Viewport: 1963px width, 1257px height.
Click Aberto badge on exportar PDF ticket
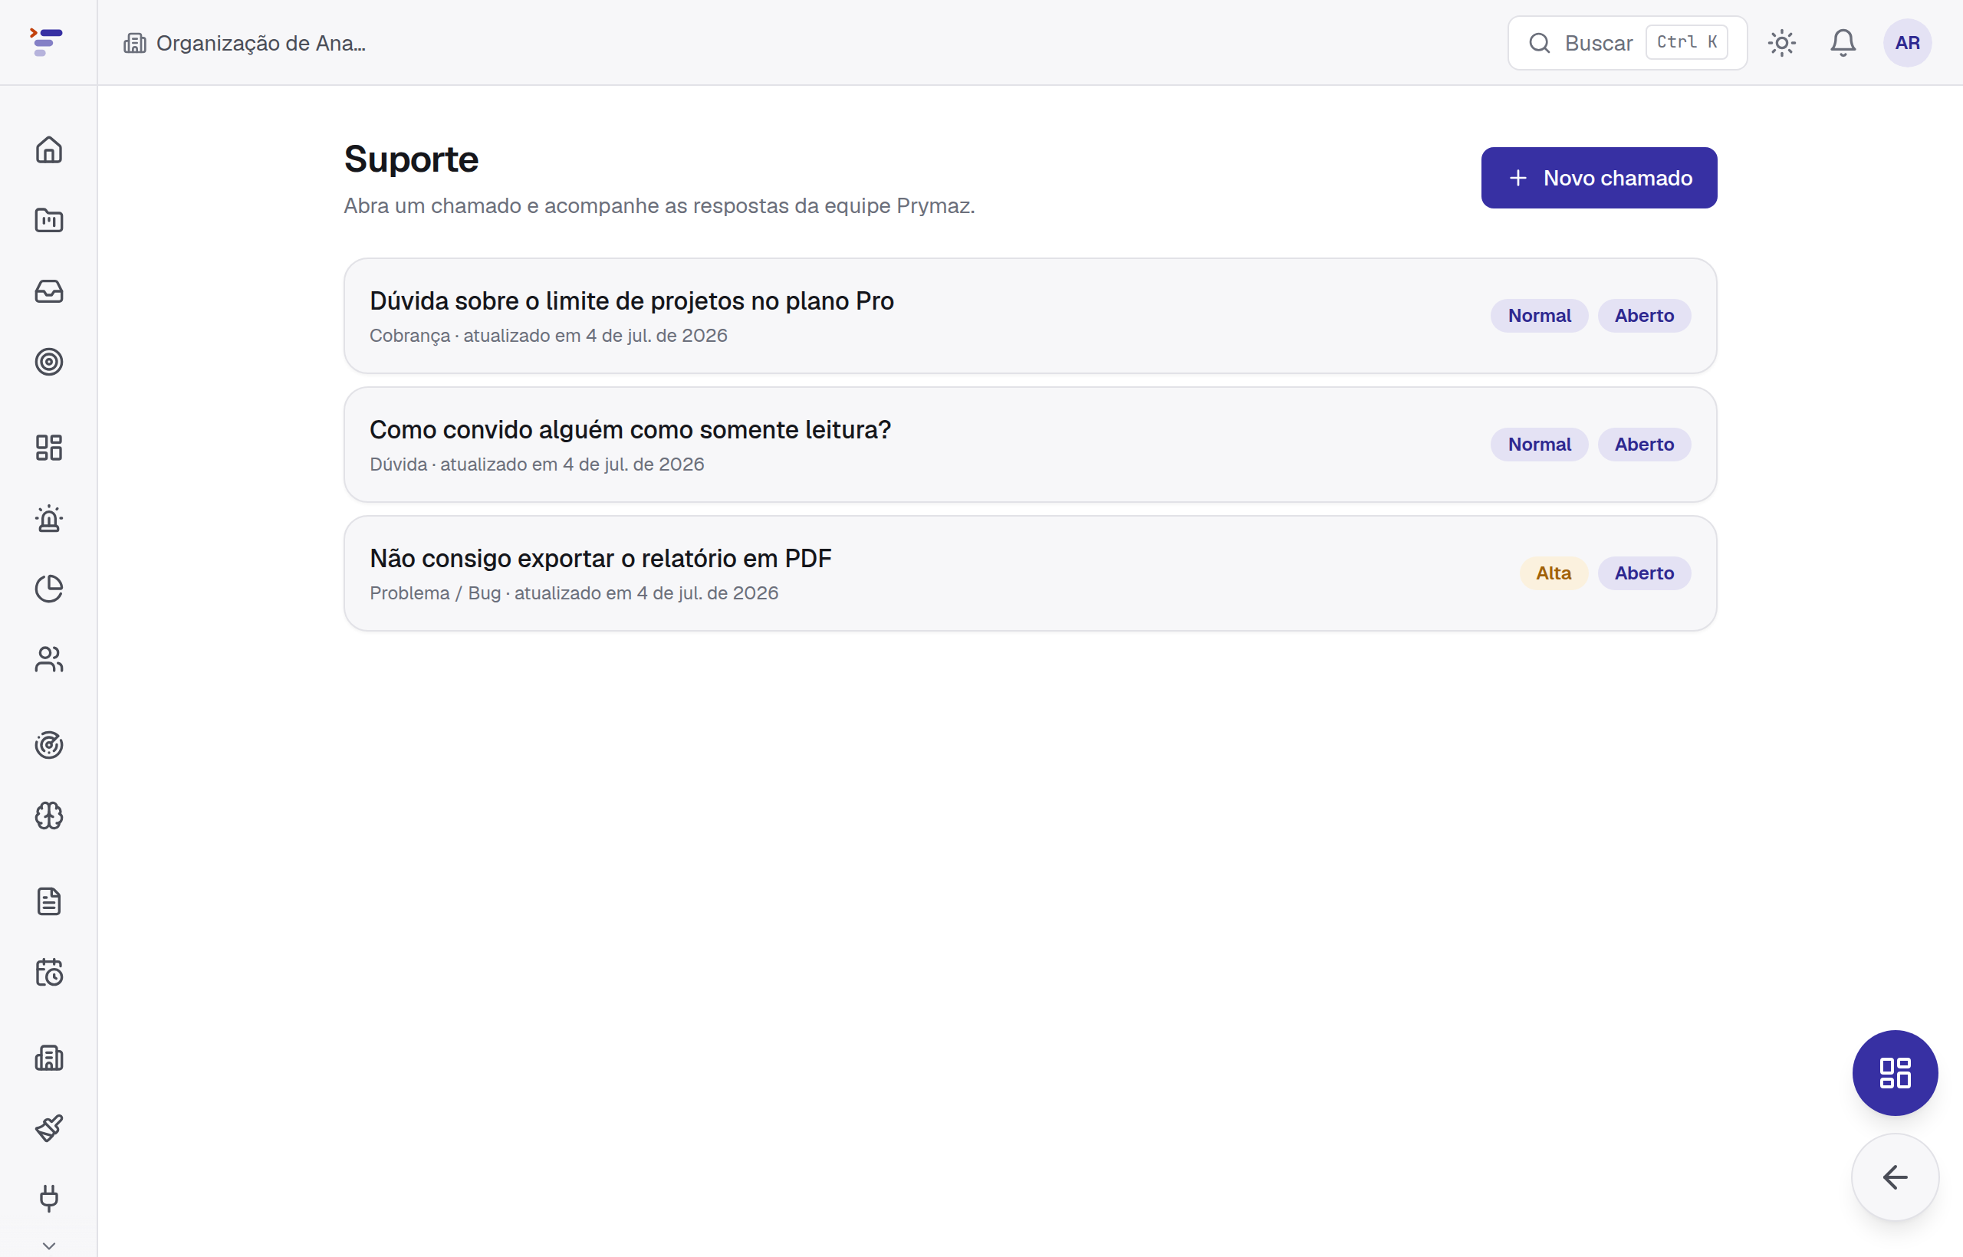(1644, 573)
